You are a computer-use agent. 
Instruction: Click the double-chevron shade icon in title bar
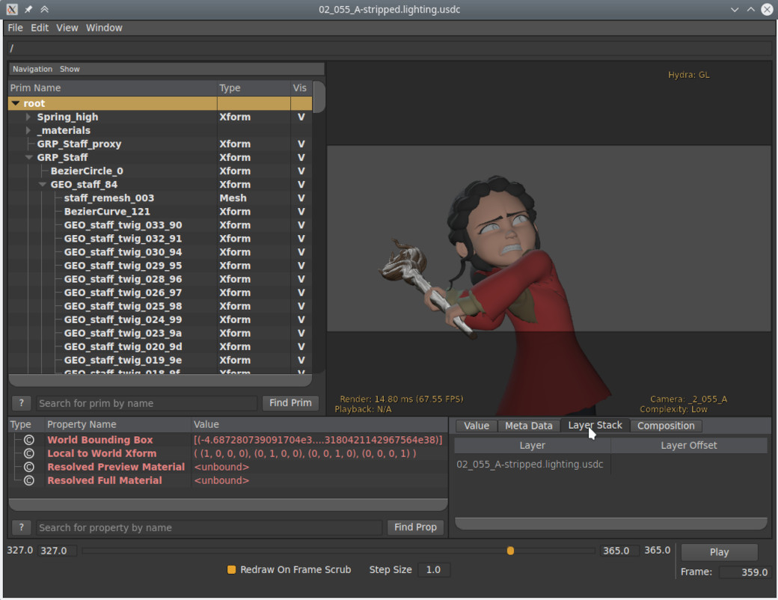(45, 10)
